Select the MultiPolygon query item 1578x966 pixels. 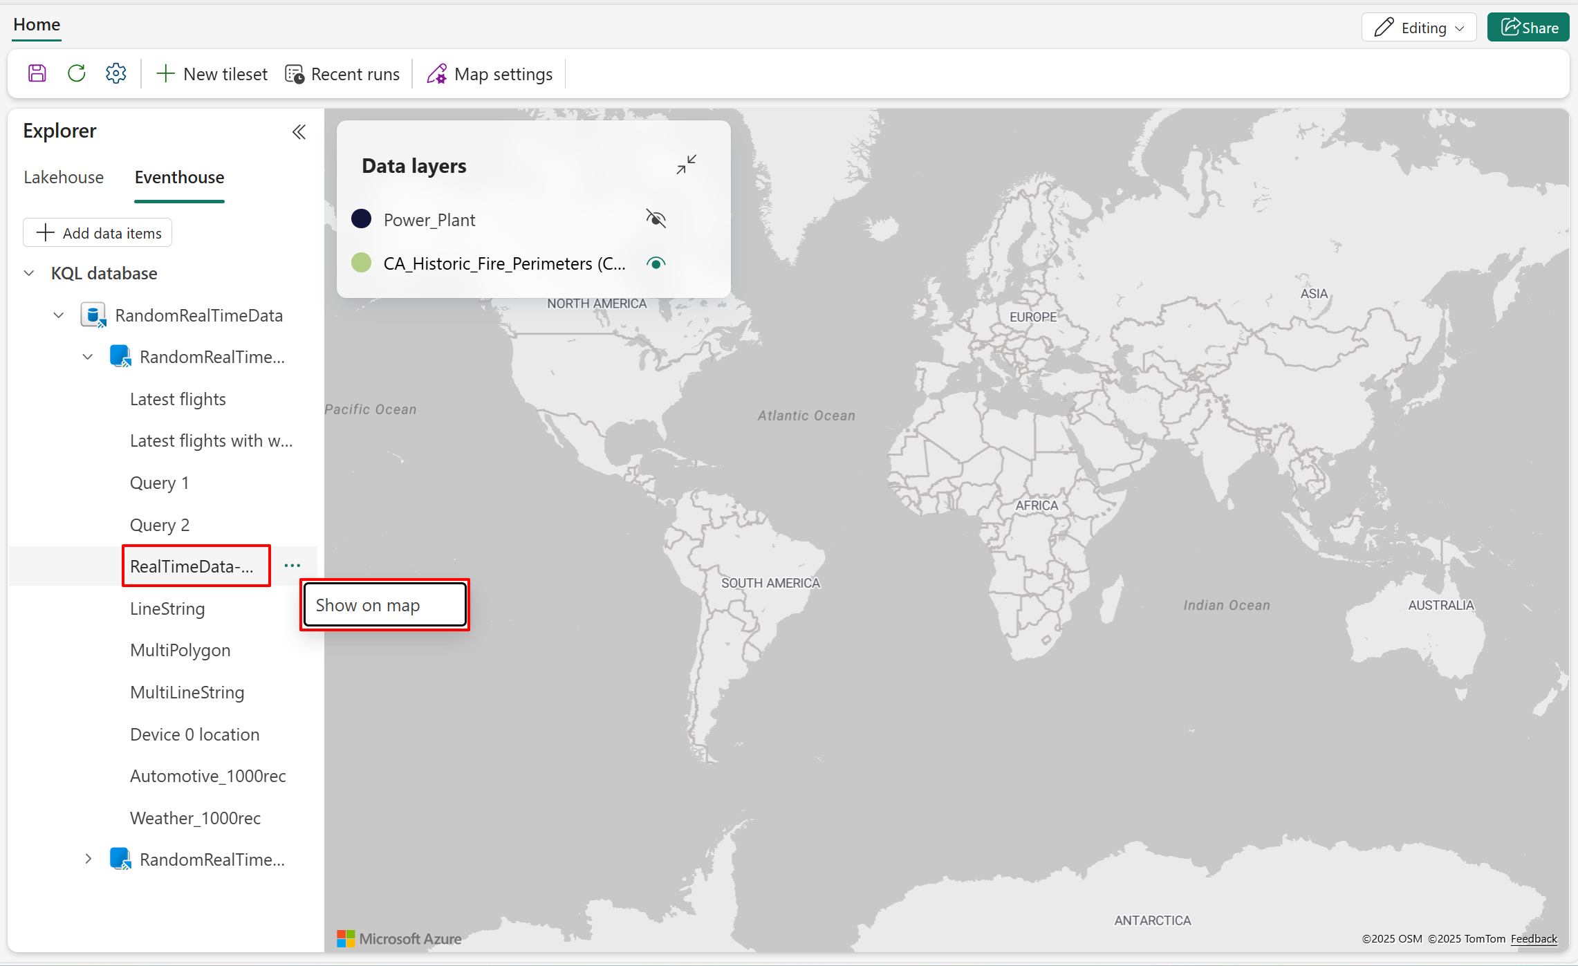coord(180,650)
